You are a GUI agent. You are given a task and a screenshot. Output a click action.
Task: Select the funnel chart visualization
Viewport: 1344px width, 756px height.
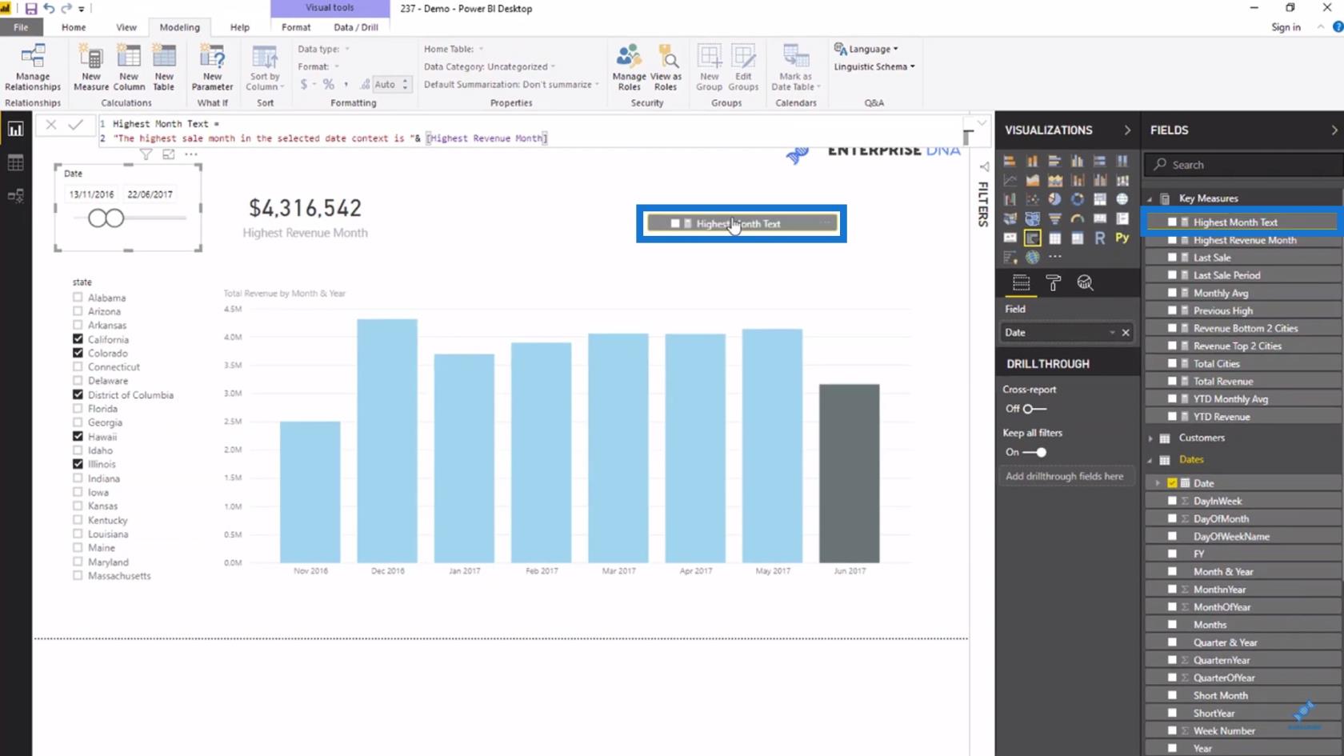coord(1054,218)
